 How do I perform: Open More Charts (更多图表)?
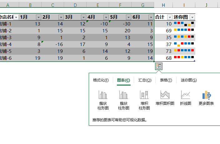point(206,98)
